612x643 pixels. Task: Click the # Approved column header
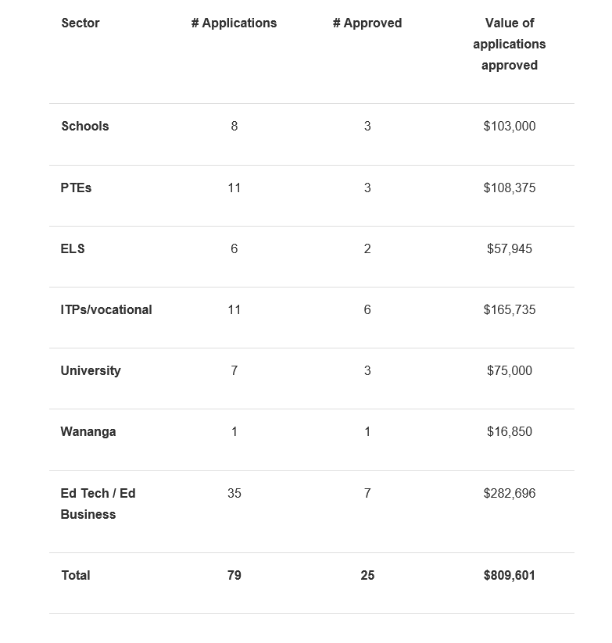tap(367, 23)
